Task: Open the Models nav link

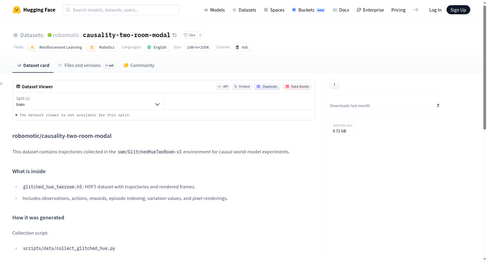Action: 214,10
